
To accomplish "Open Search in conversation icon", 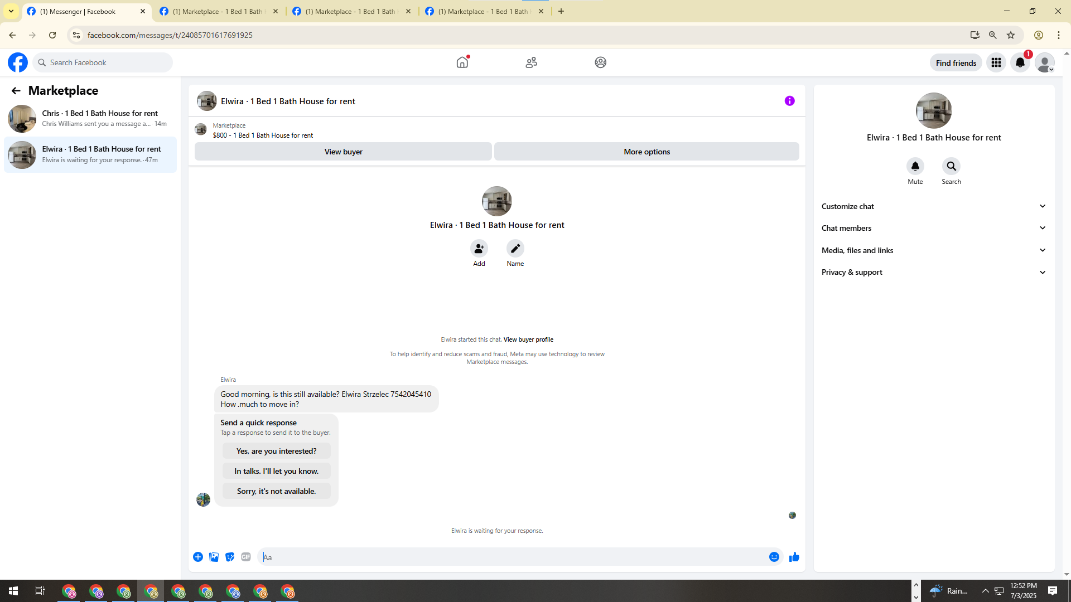I will click(x=951, y=166).
